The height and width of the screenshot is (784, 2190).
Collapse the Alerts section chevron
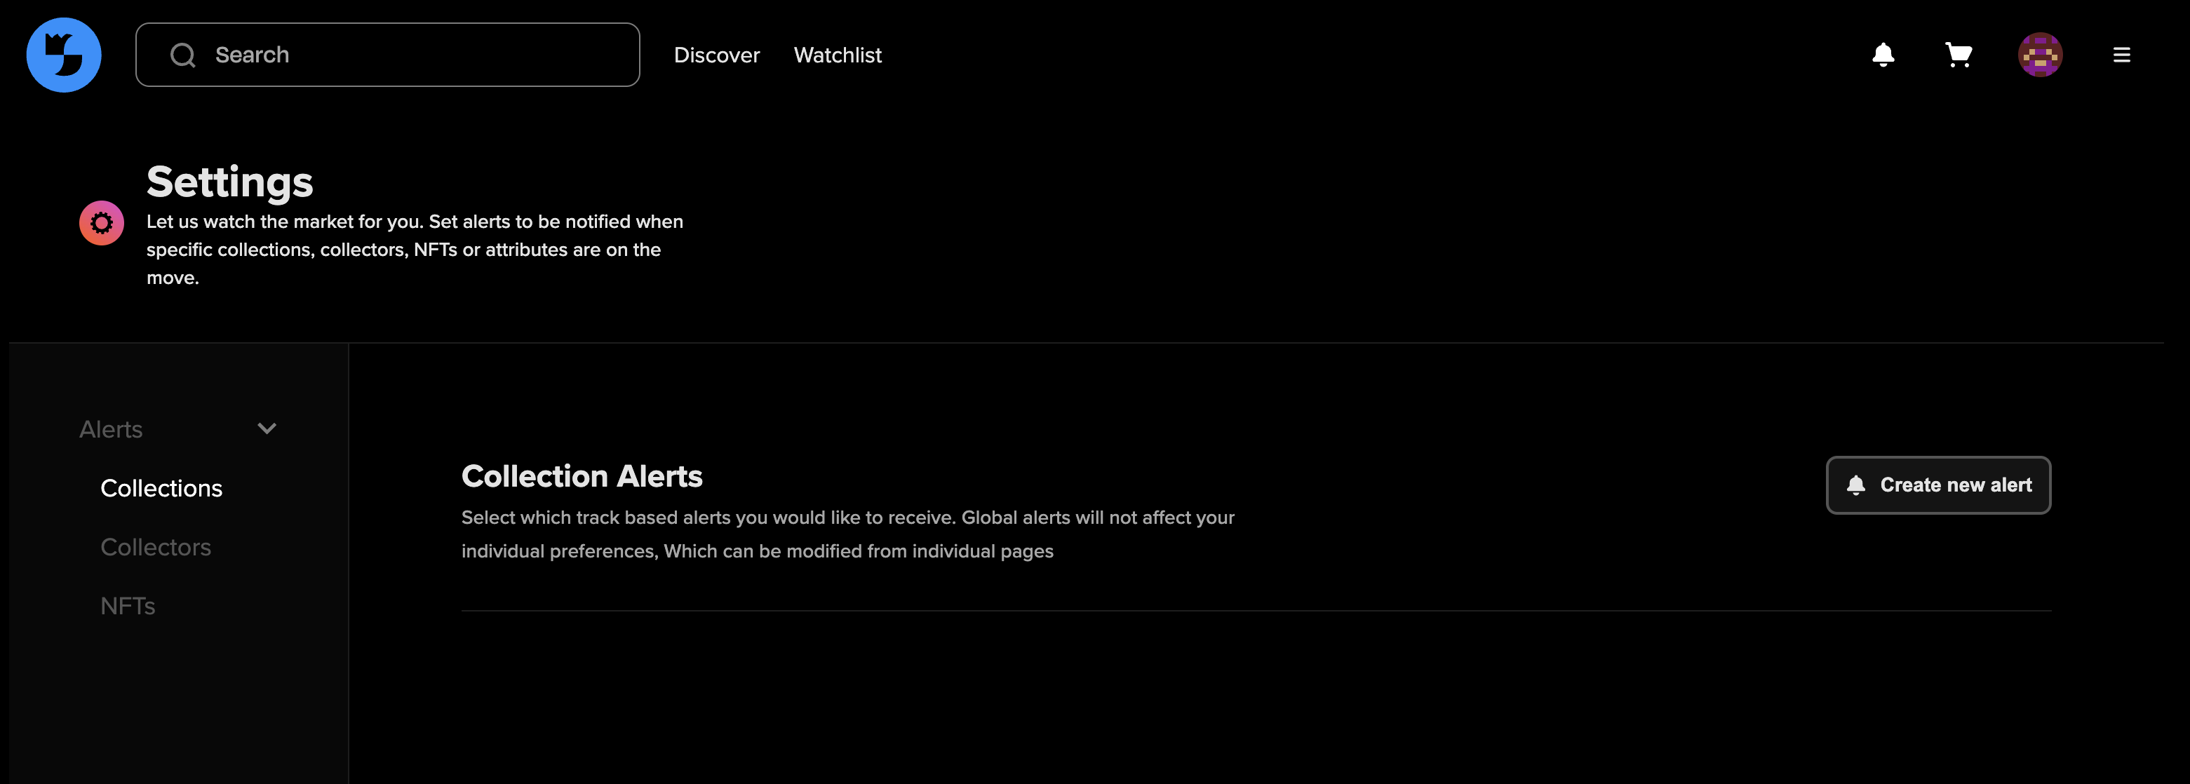pos(267,428)
